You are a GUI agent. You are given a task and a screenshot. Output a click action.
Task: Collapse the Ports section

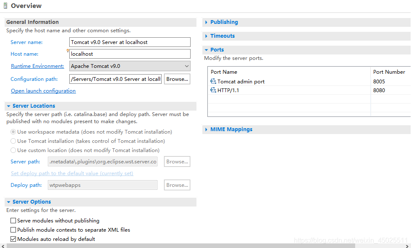point(206,50)
